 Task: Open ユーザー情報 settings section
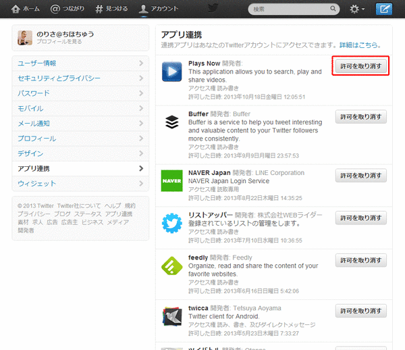click(x=80, y=64)
